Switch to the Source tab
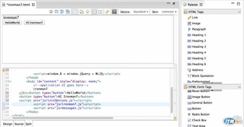244x127 pixels. 19,124
